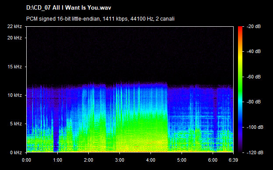Viewport: 273px width, 170px height.
Task: Click the 10 kHz frequency axis label
Action: (14, 96)
